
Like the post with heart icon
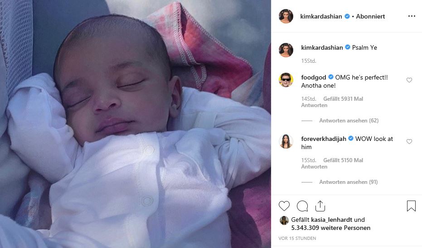pos(284,206)
